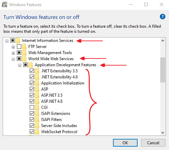This screenshot has width=169, height=150.
Task: Uncheck the ASP.NET 4.8 checkbox
Action: [32, 101]
